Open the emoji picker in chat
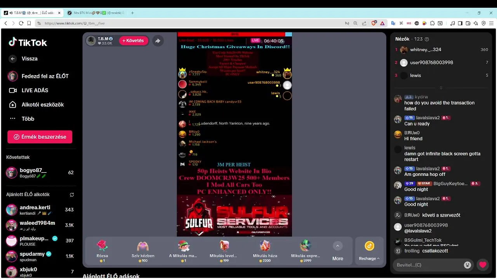The width and height of the screenshot is (497, 279). click(467, 265)
